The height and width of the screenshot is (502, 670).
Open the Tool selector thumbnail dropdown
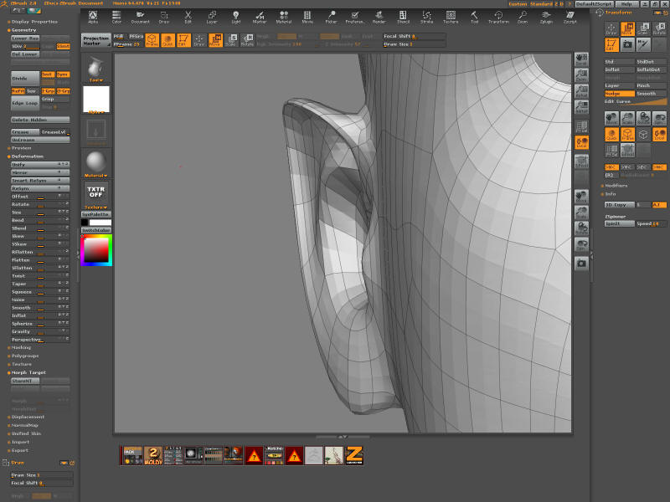pyautogui.click(x=95, y=69)
